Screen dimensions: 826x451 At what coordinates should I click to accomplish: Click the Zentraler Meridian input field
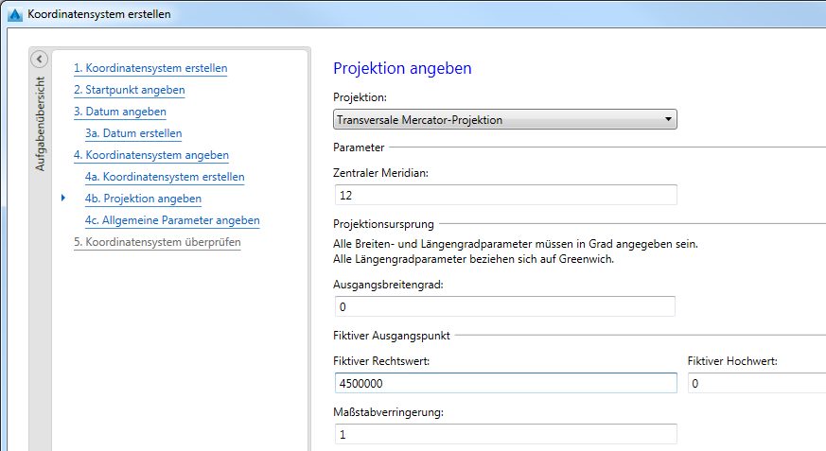505,195
